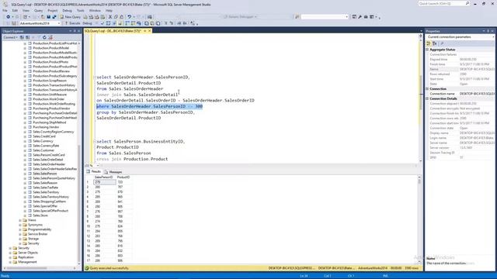
Task: Expand the Server Objects folder node
Action: click(10, 253)
